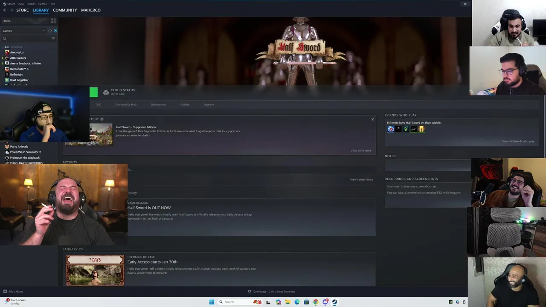
Task: Click the Boat Together game icon
Action: (7, 80)
